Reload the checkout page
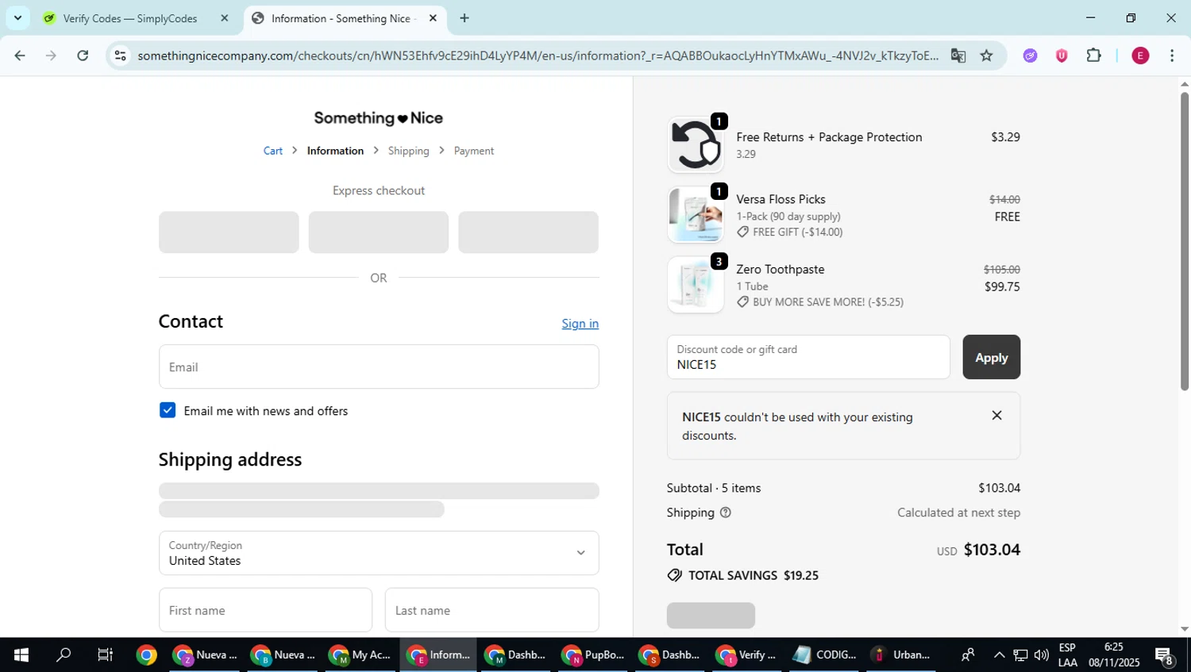 (x=83, y=56)
